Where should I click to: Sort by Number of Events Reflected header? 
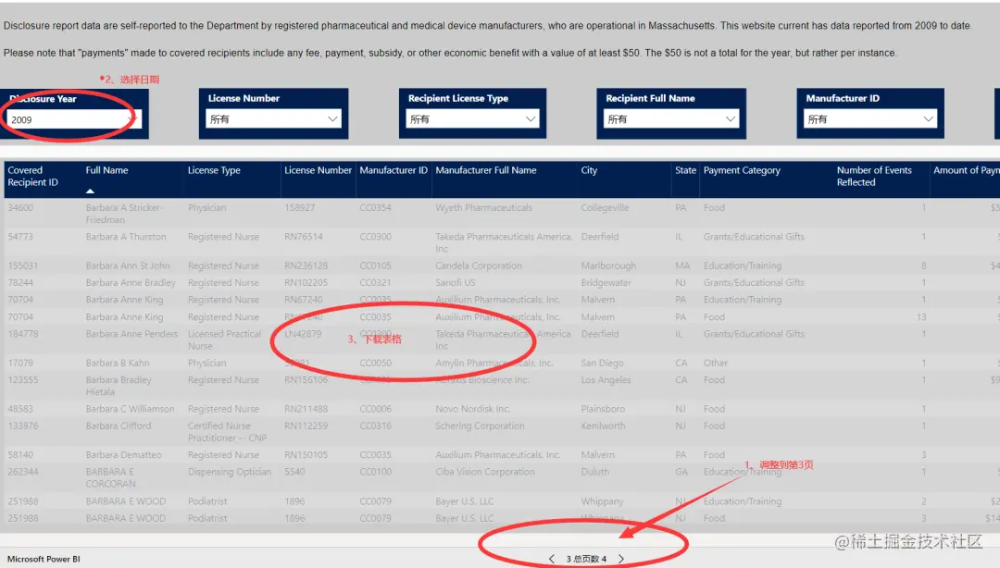(874, 176)
